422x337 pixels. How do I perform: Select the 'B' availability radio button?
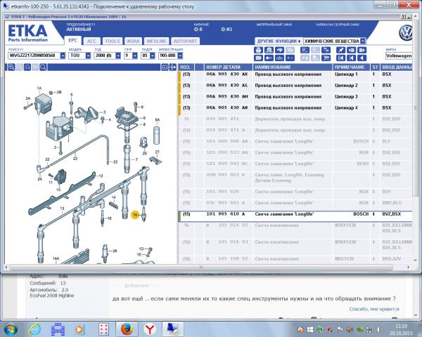coord(196,29)
